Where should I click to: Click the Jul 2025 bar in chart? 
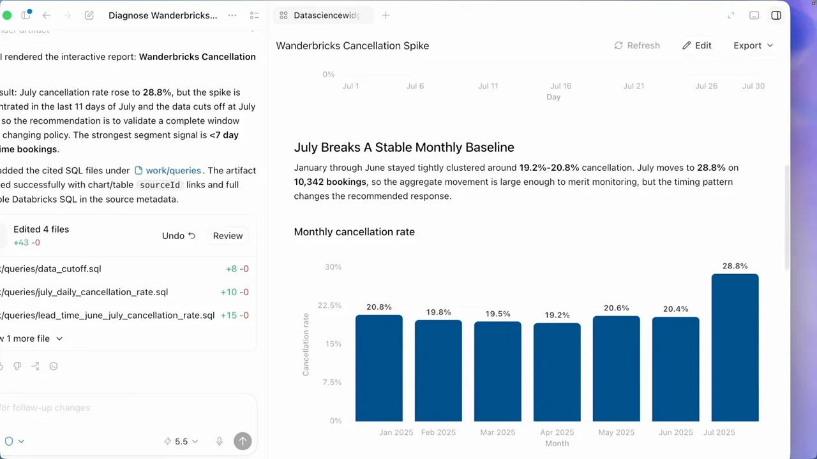coord(735,347)
